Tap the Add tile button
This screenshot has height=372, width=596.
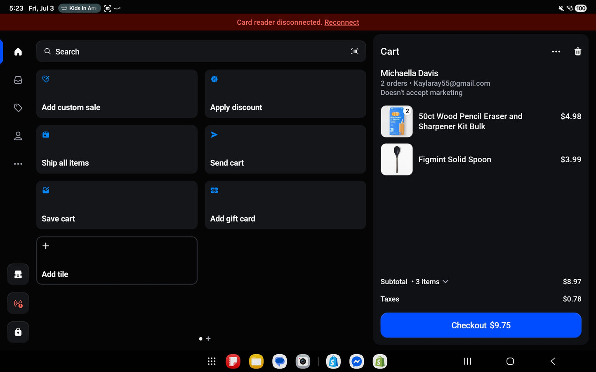click(x=117, y=260)
